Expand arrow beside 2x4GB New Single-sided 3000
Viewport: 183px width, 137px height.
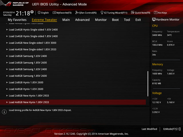pos(7,43)
